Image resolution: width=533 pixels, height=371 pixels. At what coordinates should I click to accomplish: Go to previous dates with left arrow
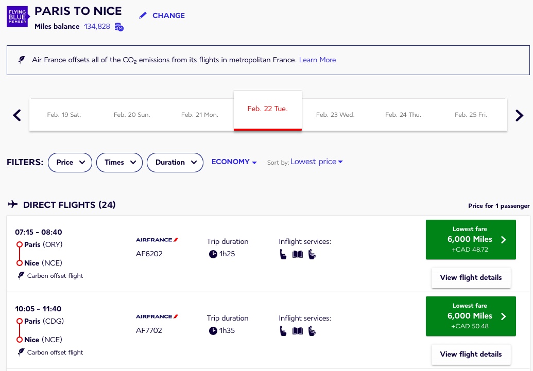tap(17, 115)
